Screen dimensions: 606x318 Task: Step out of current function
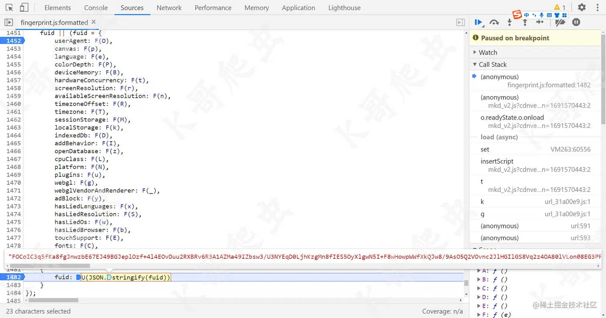click(525, 22)
